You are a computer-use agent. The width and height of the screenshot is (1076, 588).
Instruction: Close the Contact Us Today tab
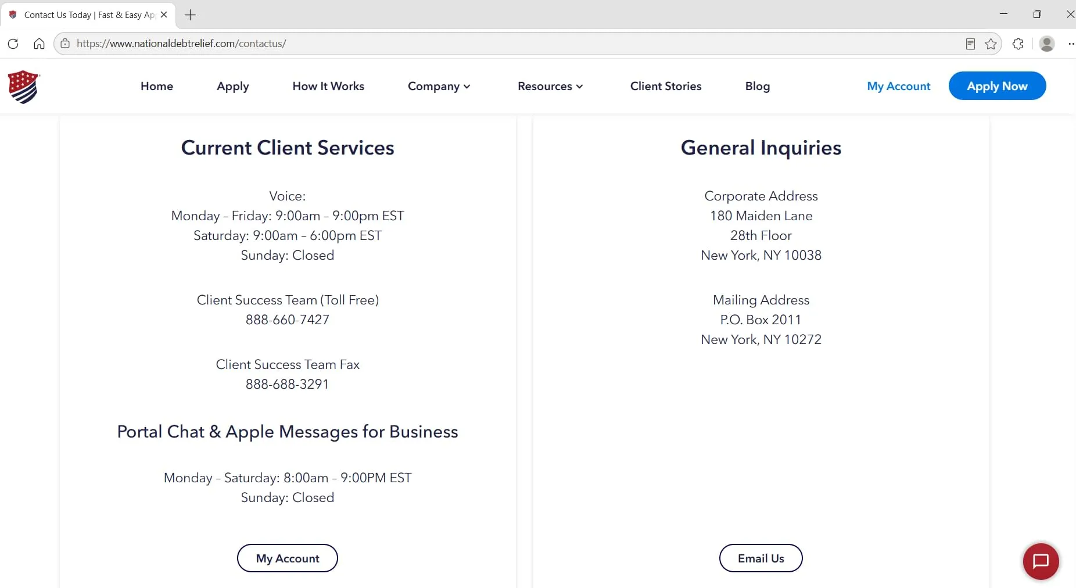pyautogui.click(x=164, y=15)
